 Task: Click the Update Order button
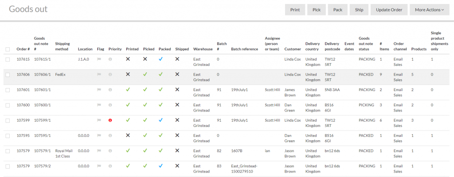pos(389,10)
